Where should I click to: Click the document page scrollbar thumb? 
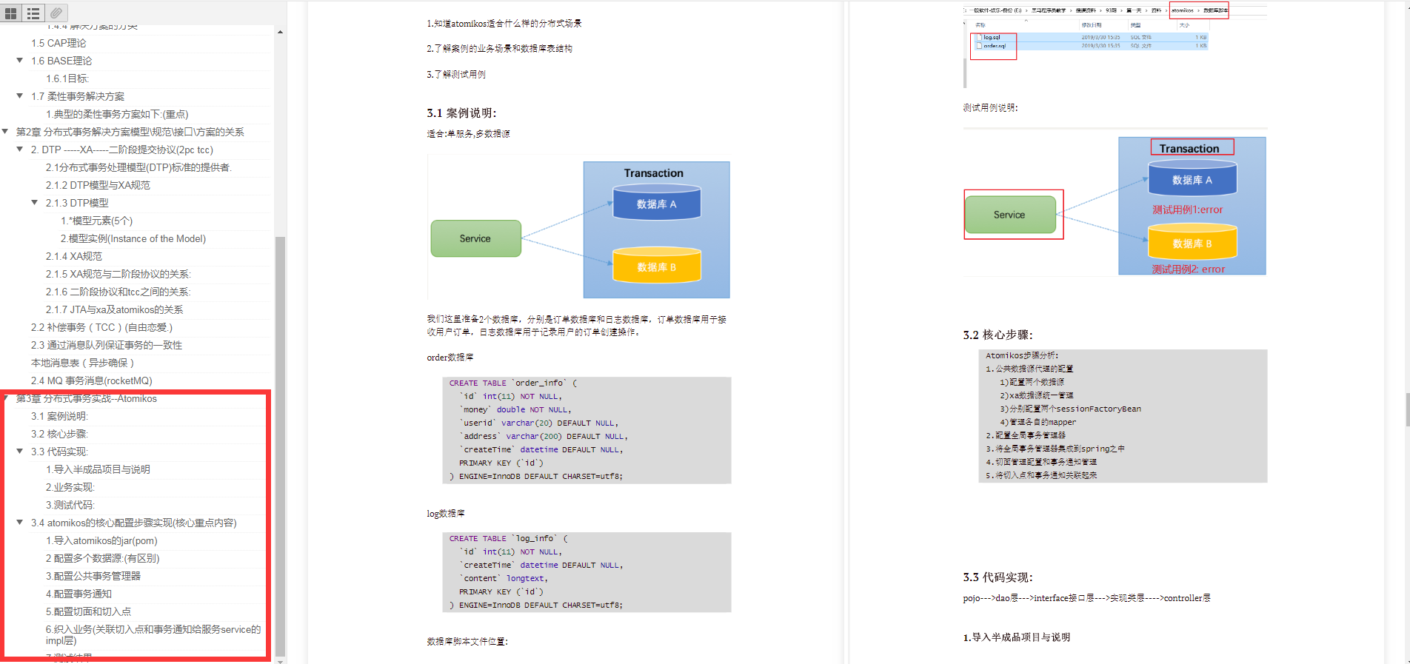coord(1407,410)
